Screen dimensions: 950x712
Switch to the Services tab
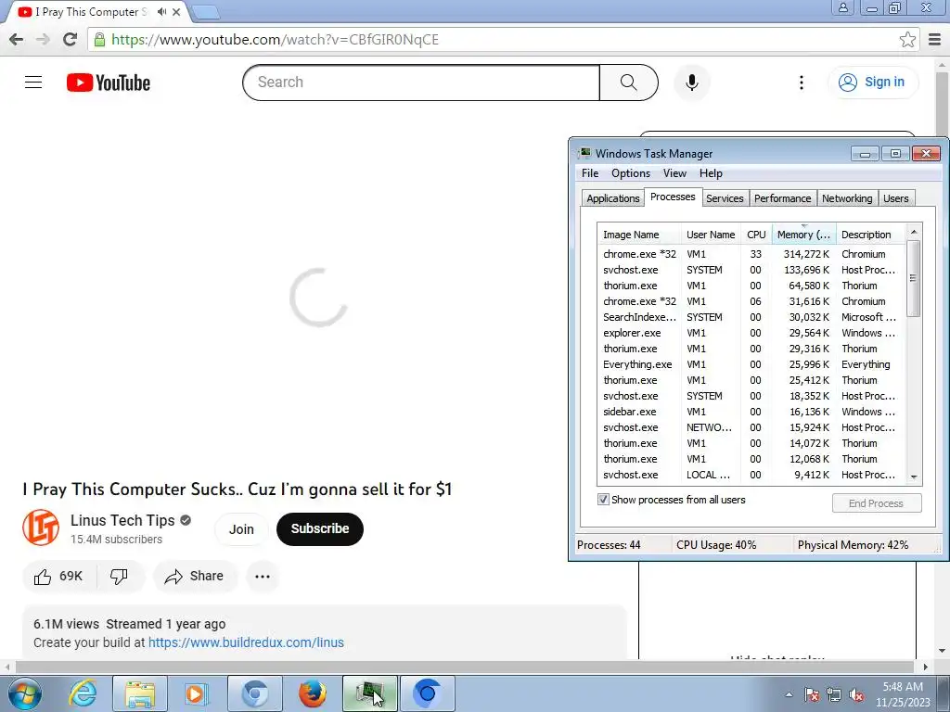point(725,198)
